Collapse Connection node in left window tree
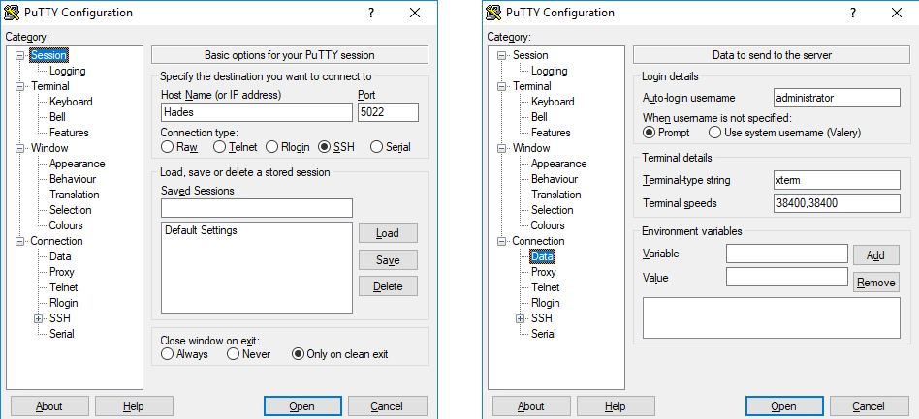 click(21, 241)
